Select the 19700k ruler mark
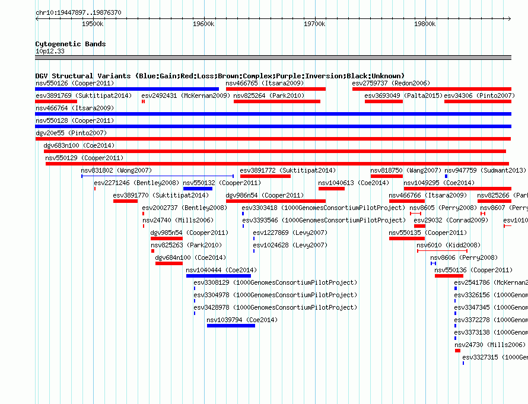This screenshot has width=528, height=404. coord(314,24)
